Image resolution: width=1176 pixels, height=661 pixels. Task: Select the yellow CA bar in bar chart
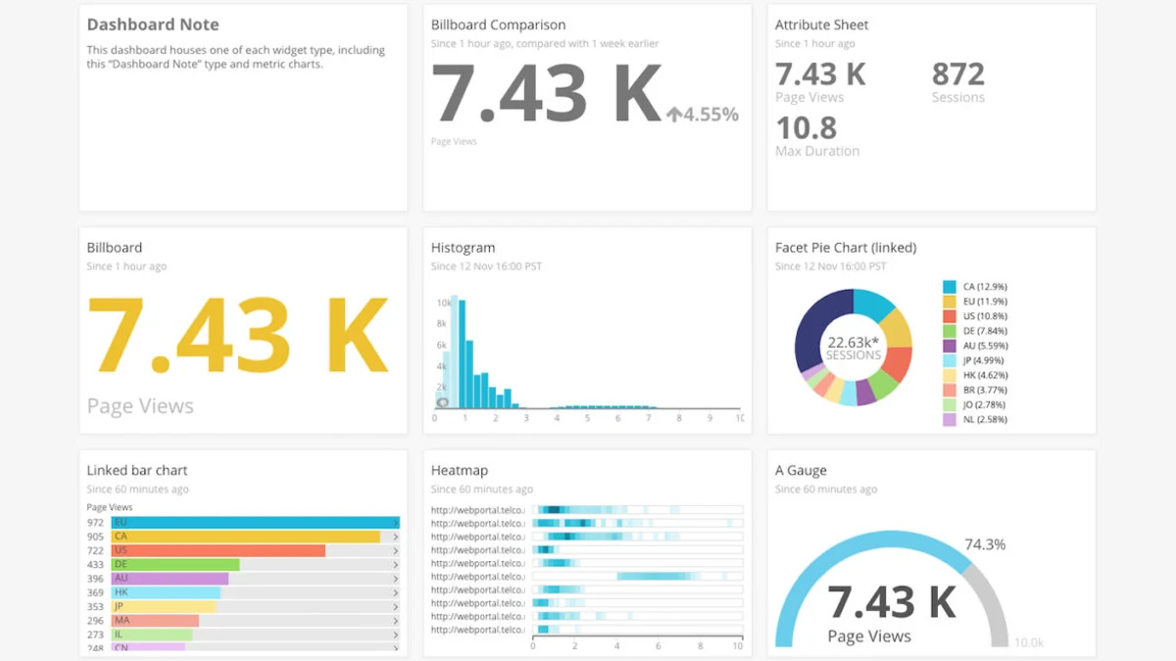click(x=246, y=537)
